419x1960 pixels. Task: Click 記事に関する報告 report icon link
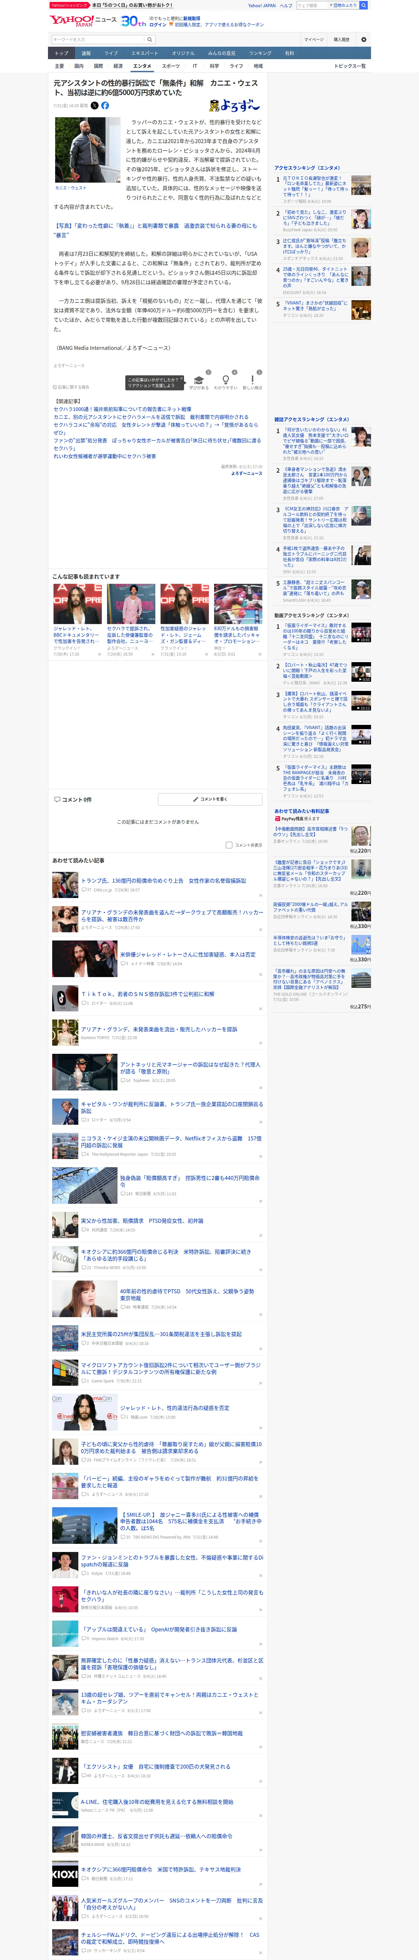tap(71, 387)
